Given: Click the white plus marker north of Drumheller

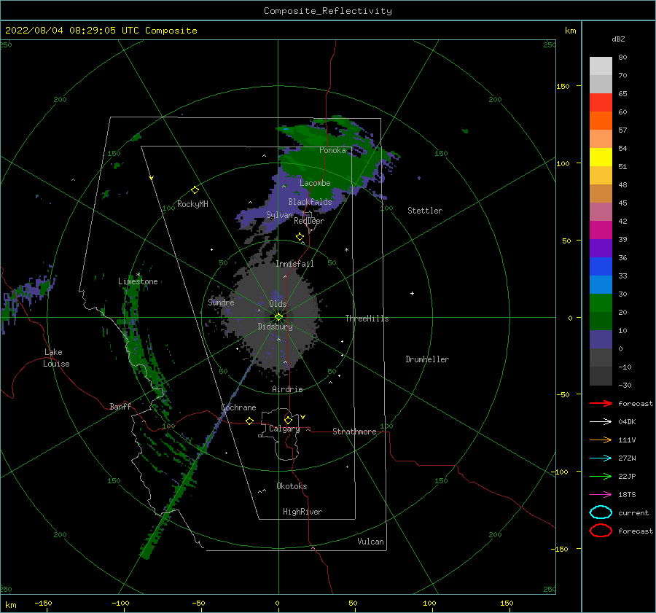Looking at the screenshot, I should point(412,293).
